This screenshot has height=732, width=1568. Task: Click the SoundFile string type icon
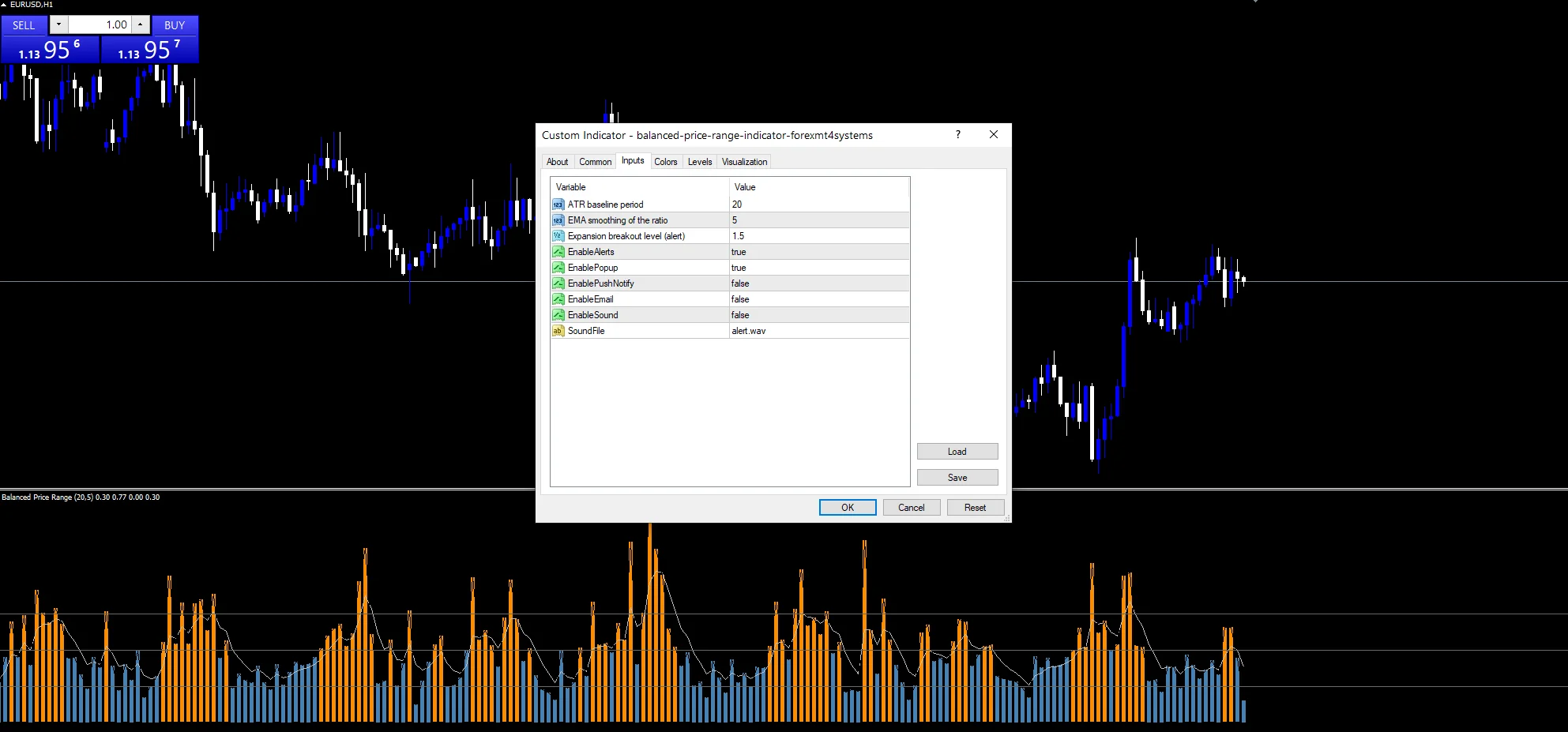tap(558, 331)
